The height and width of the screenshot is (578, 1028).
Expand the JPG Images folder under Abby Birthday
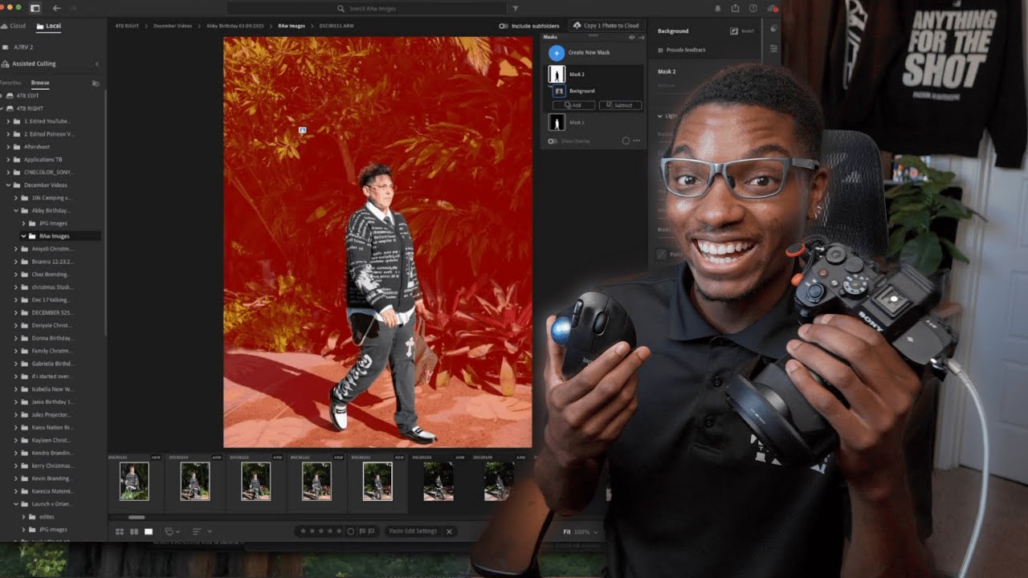pos(23,223)
